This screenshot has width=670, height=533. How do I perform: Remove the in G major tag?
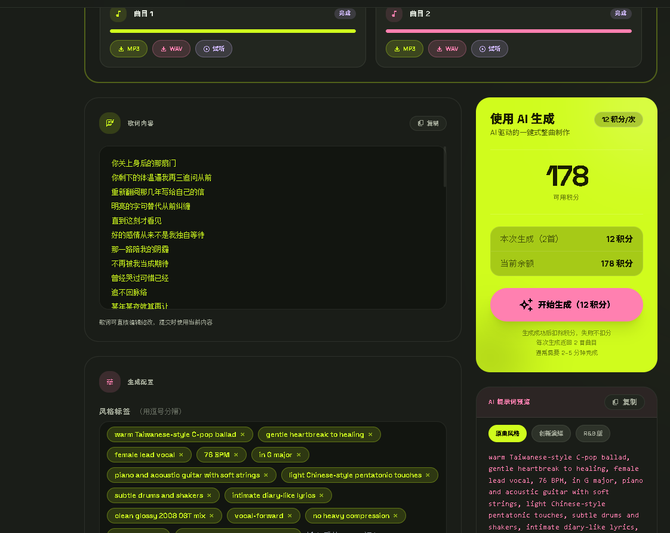(299, 455)
